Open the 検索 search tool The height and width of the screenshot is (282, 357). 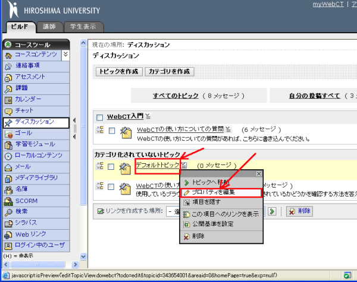click(21, 211)
